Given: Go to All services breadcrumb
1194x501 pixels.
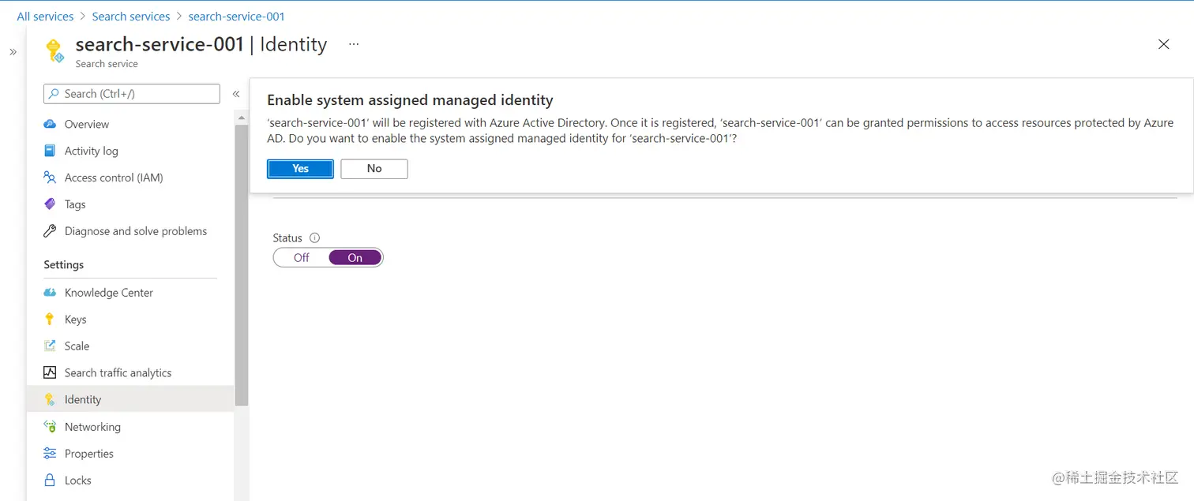Looking at the screenshot, I should [45, 17].
